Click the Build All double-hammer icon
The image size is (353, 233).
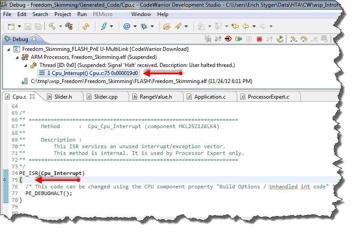(x=69, y=26)
